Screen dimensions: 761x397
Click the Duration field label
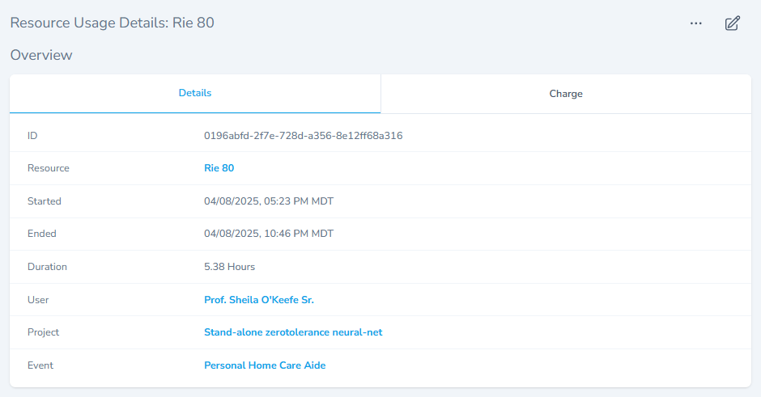click(47, 267)
